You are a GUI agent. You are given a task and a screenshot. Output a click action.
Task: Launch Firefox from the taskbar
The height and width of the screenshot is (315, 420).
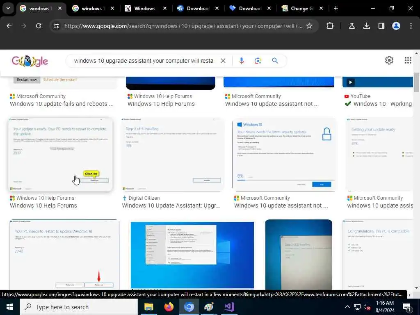(x=169, y=307)
